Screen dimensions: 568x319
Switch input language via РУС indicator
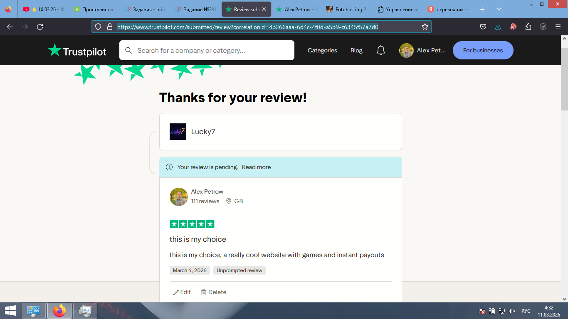tap(526, 311)
